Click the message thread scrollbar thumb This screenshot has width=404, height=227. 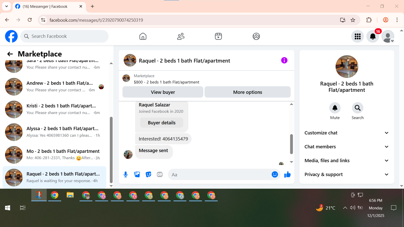(291, 144)
